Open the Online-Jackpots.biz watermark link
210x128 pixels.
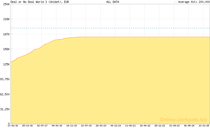(x=184, y=120)
